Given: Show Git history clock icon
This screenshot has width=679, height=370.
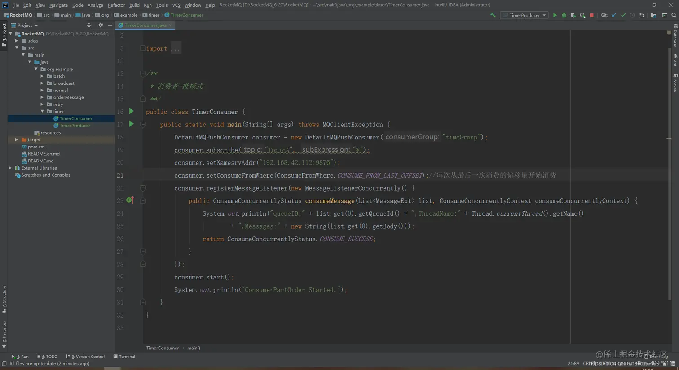Looking at the screenshot, I should [x=632, y=15].
